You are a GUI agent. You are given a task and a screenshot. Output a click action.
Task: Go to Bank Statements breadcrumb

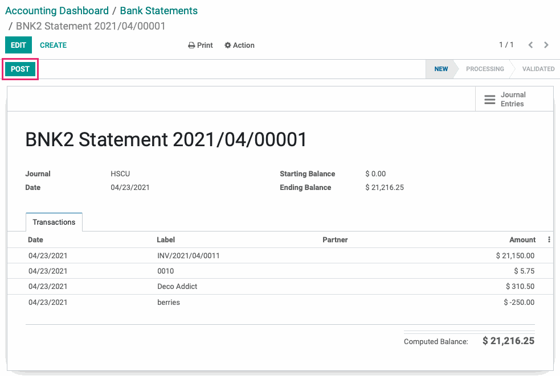158,11
